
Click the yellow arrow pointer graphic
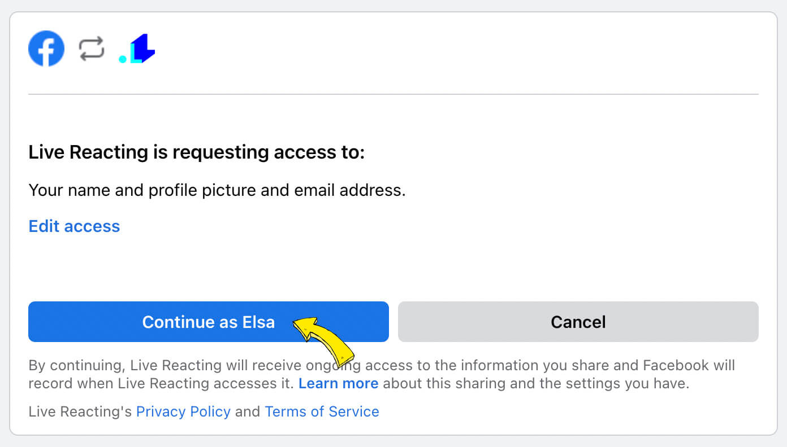tap(324, 340)
